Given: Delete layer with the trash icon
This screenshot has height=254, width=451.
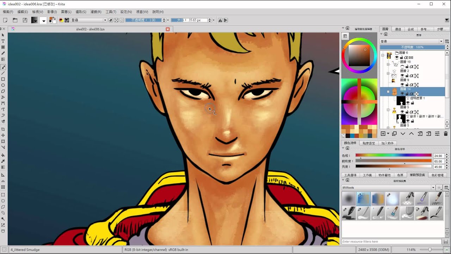Looking at the screenshot, I should tap(446, 134).
